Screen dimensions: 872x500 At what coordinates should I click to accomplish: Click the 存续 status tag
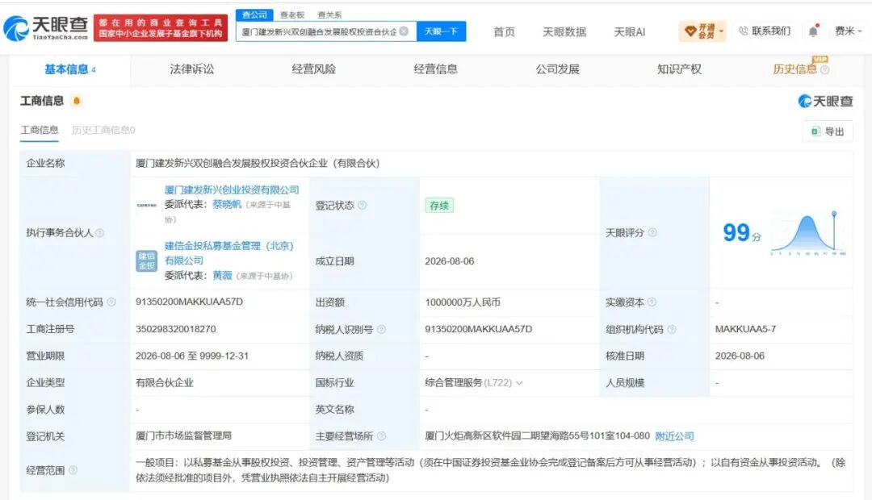pyautogui.click(x=439, y=206)
